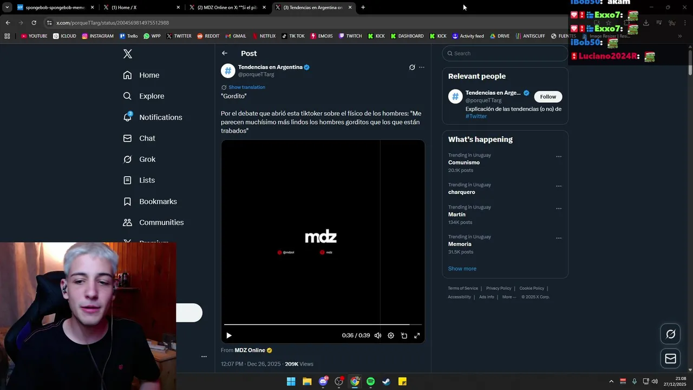Open Martín trending topic

(x=457, y=214)
